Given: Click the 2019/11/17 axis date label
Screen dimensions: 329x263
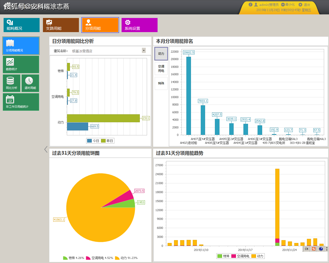Looking at the screenshot, I should [x=245, y=250].
